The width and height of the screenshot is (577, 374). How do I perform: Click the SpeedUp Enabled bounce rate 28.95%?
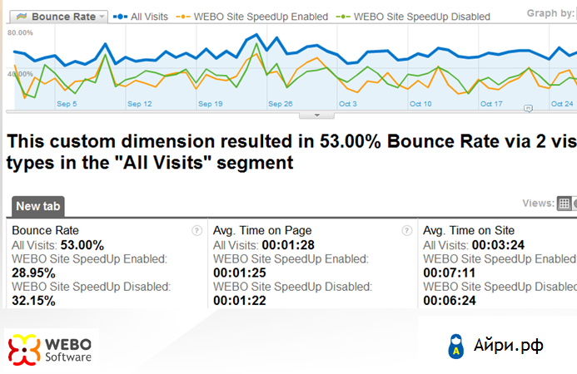[x=33, y=273]
